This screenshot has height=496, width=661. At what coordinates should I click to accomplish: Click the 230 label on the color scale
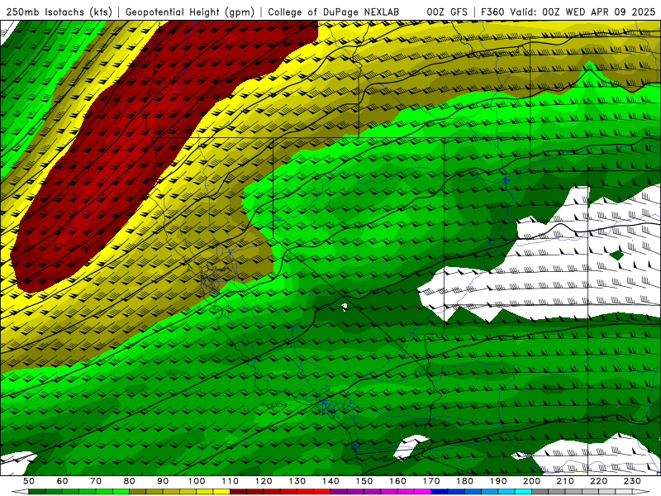pyautogui.click(x=632, y=481)
